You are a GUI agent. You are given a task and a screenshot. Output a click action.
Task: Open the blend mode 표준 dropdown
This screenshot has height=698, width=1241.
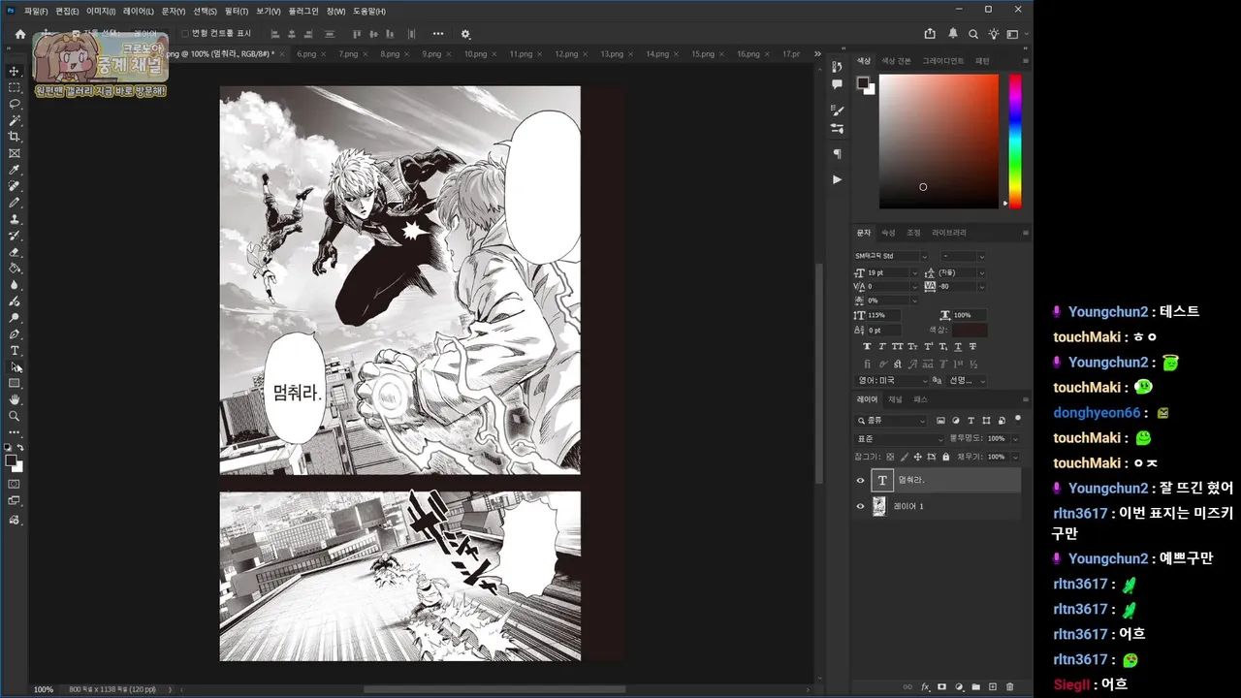(x=899, y=438)
